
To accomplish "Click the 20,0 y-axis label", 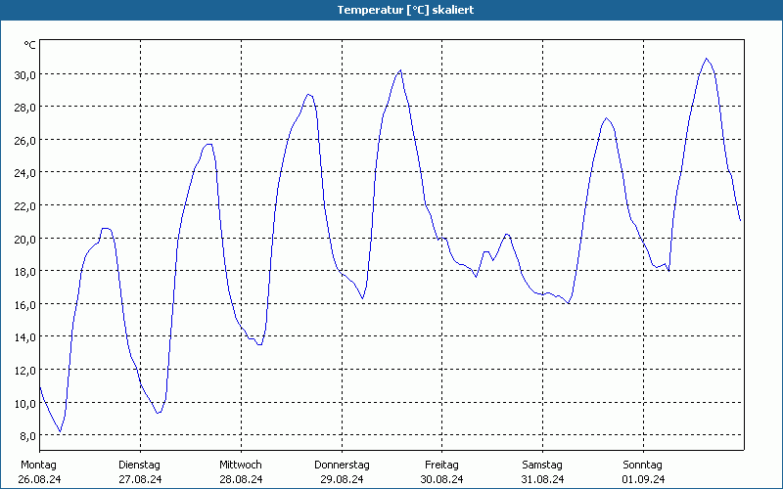I will click(25, 239).
